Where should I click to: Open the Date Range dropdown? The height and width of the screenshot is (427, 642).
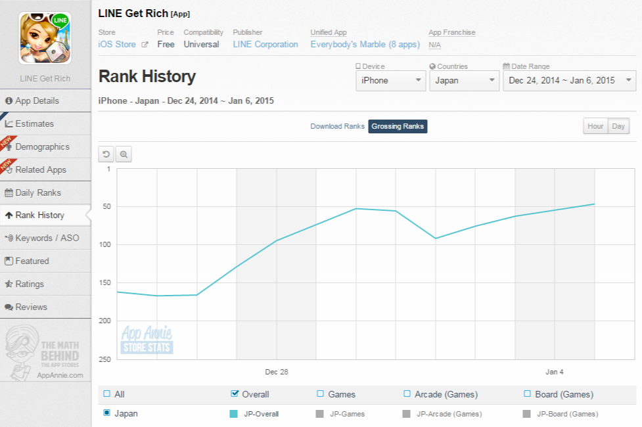point(569,81)
